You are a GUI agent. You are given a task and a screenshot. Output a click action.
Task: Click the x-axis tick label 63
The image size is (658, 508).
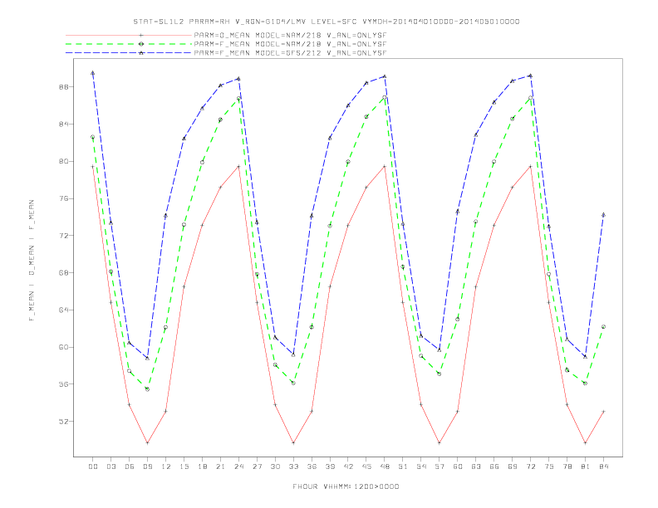click(x=476, y=466)
